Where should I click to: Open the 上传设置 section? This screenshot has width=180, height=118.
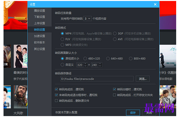(x=40, y=23)
